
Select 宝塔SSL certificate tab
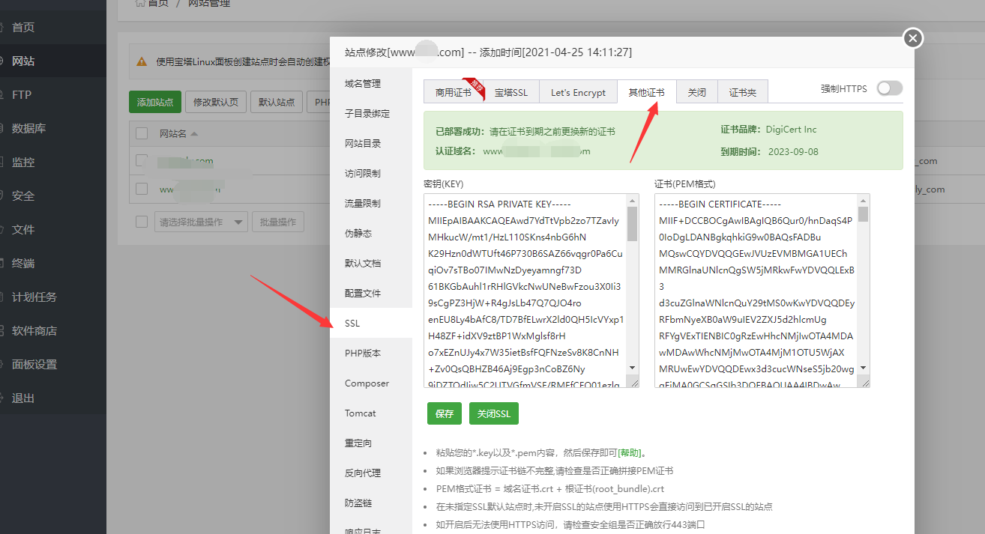(511, 92)
